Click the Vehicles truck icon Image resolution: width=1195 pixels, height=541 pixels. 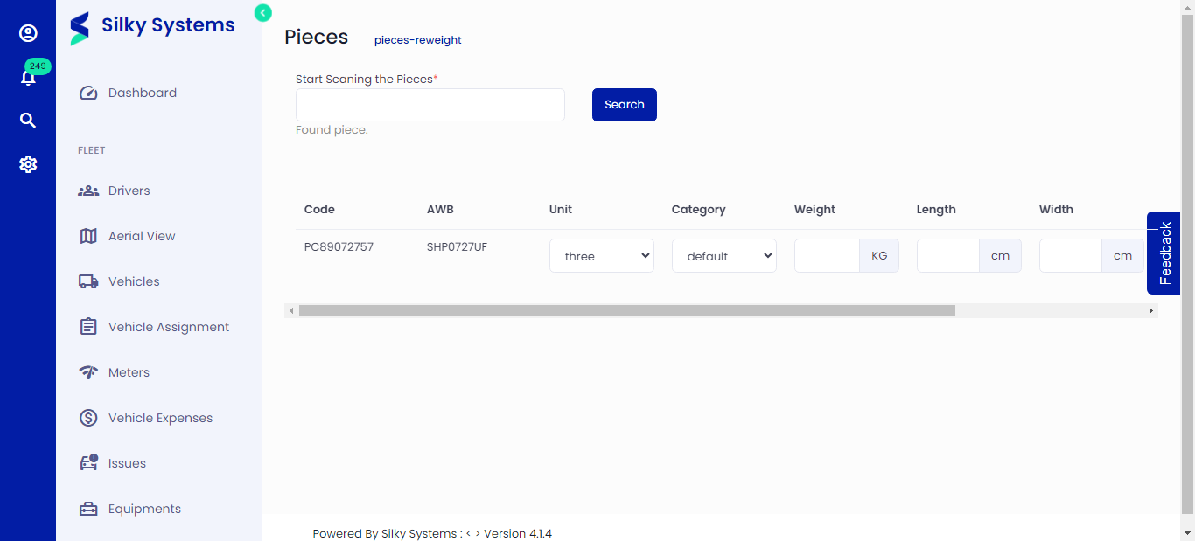click(88, 281)
